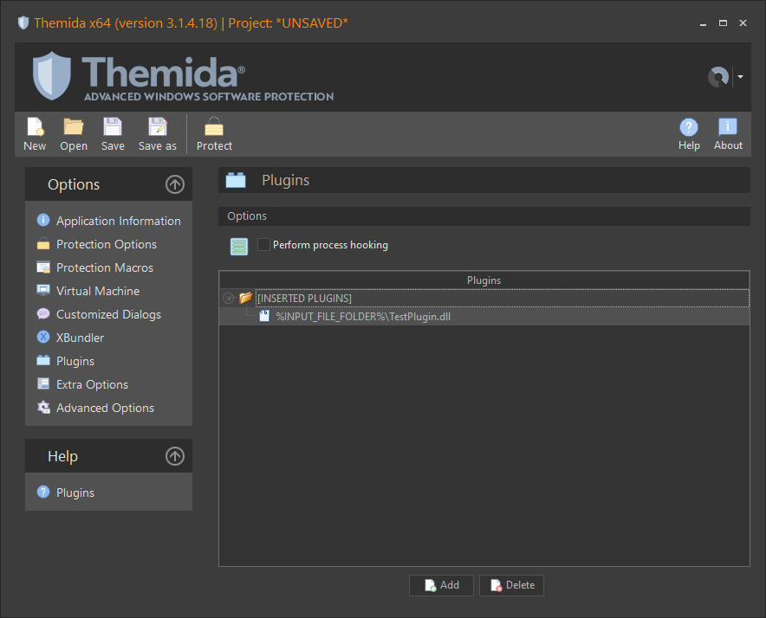Screen dimensions: 766x618
Task: Minimize the Themida window
Action: (703, 23)
